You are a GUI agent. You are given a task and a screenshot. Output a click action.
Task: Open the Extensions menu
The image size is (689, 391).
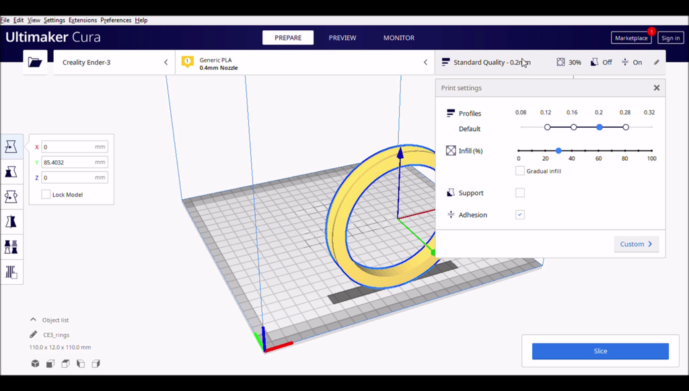[x=83, y=20]
